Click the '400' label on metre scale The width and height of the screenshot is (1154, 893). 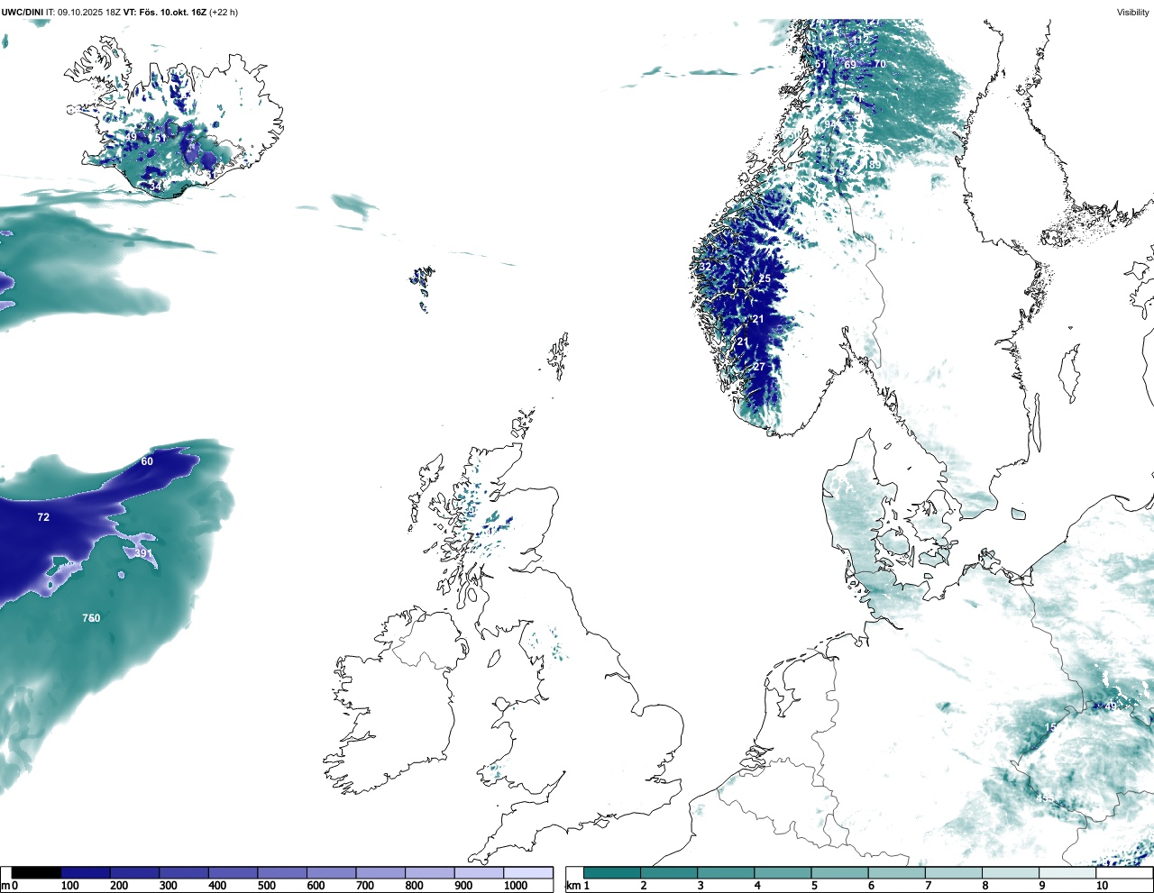217,886
